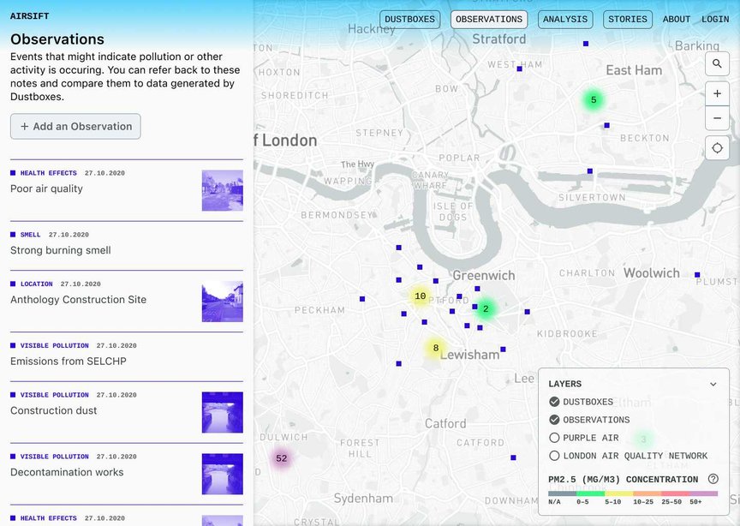
Task: Open the Analysis tab
Action: [565, 19]
